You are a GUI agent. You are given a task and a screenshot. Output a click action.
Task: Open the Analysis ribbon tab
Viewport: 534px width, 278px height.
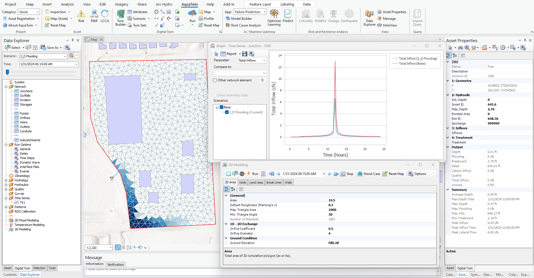(x=67, y=4)
